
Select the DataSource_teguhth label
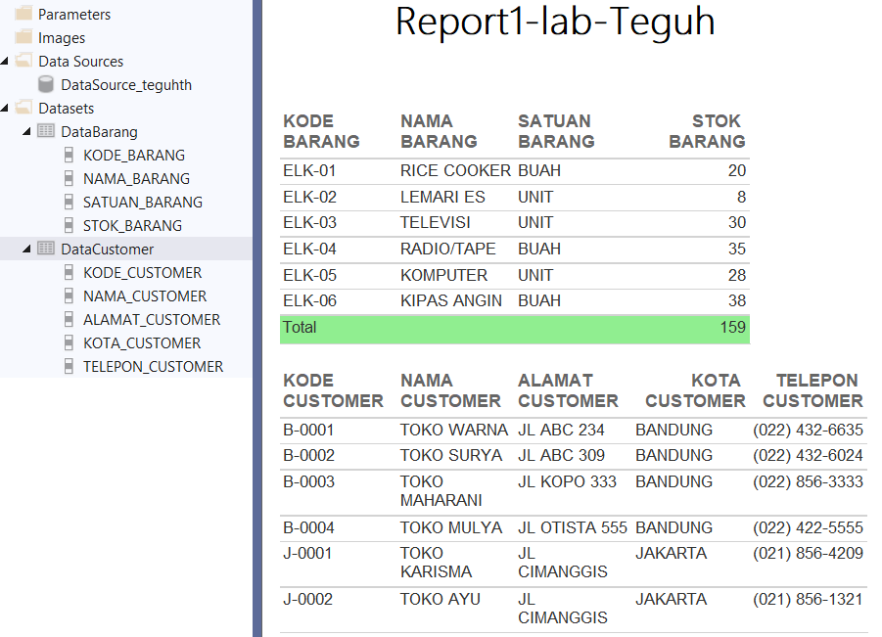[x=126, y=85]
